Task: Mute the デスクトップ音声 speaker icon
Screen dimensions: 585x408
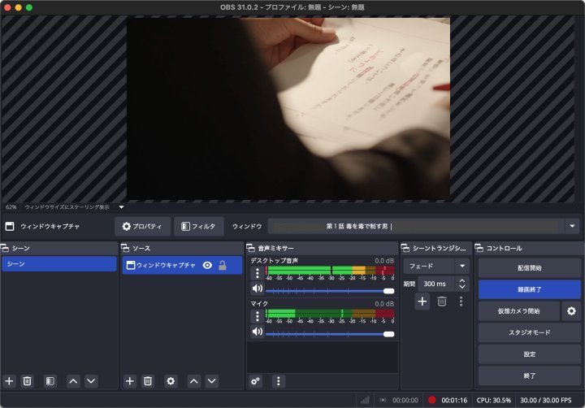Action: point(258,289)
